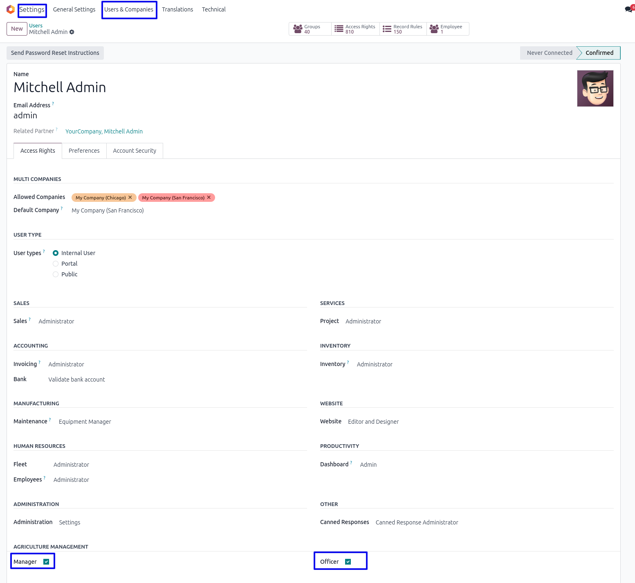635x583 pixels.
Task: Edit the admin email address field
Action: coord(25,115)
